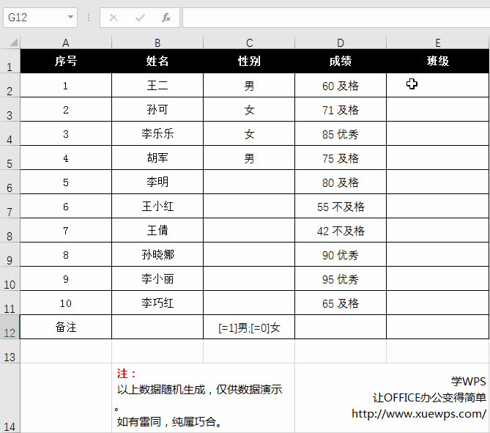490x433 pixels.
Task: Select column E header
Action: tap(438, 42)
